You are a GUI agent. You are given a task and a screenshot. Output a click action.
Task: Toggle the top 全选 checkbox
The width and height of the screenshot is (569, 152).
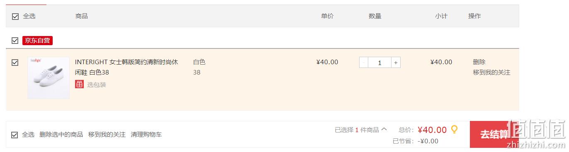tap(15, 16)
